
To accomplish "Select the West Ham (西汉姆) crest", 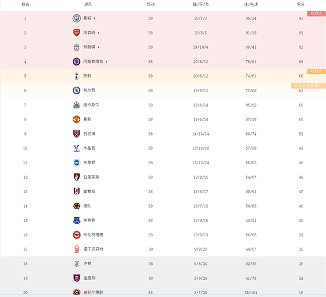I will click(x=76, y=133).
